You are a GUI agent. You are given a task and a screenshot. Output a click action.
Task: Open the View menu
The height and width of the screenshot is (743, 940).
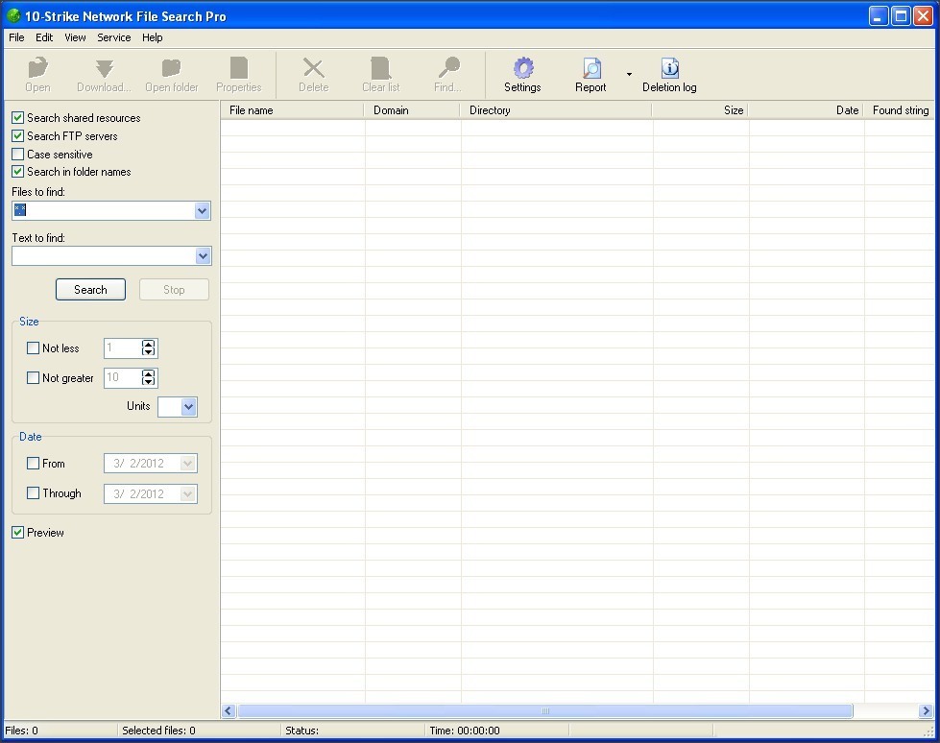[75, 37]
